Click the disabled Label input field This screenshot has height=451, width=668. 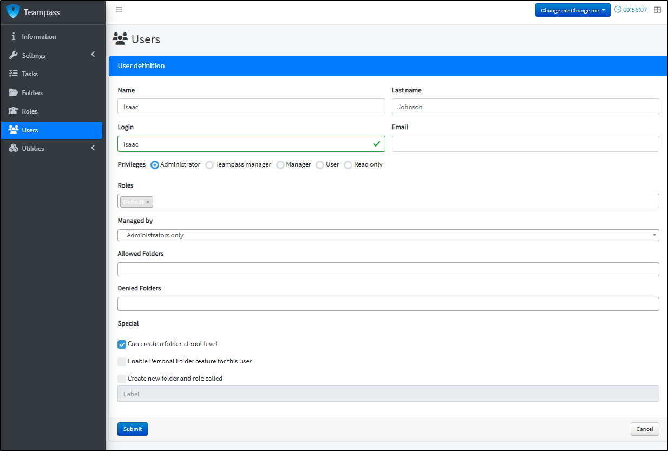tap(388, 394)
